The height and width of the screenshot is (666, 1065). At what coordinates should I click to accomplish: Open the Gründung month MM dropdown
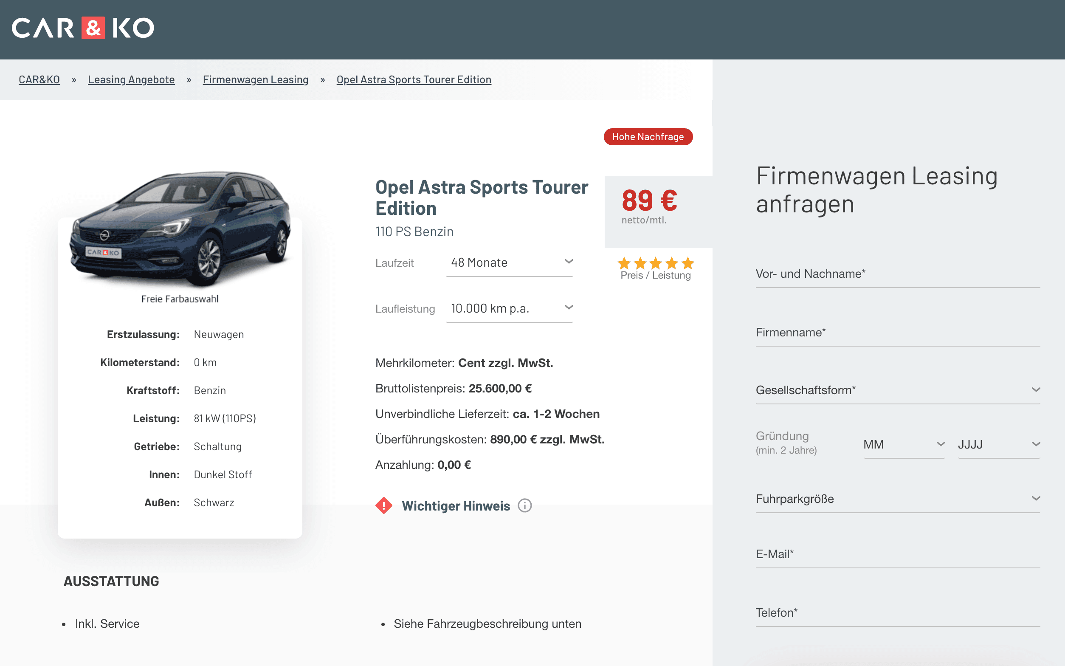904,444
